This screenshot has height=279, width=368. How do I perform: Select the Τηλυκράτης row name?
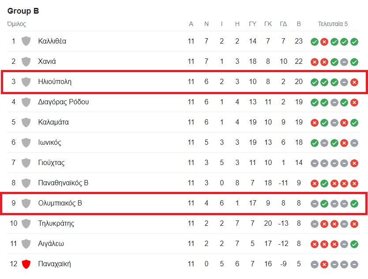coord(56,223)
